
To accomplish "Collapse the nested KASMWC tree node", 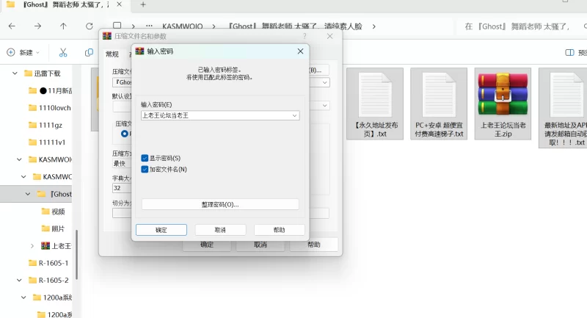I will point(23,177).
